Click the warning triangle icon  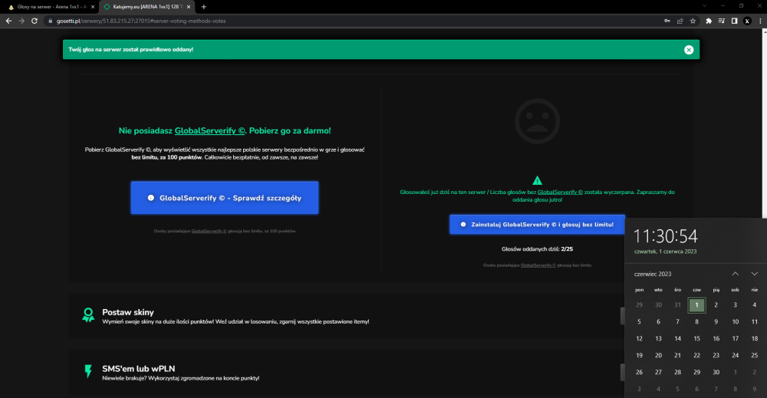[x=537, y=180]
